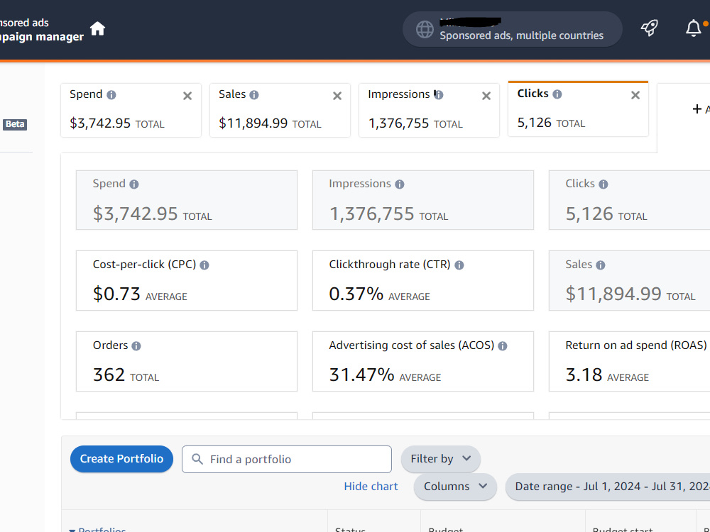Open info icon on Spend metric card
The image size is (710, 532).
pyautogui.click(x=134, y=184)
